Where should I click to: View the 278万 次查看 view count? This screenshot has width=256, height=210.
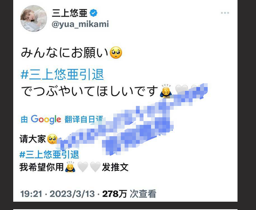(x=129, y=194)
